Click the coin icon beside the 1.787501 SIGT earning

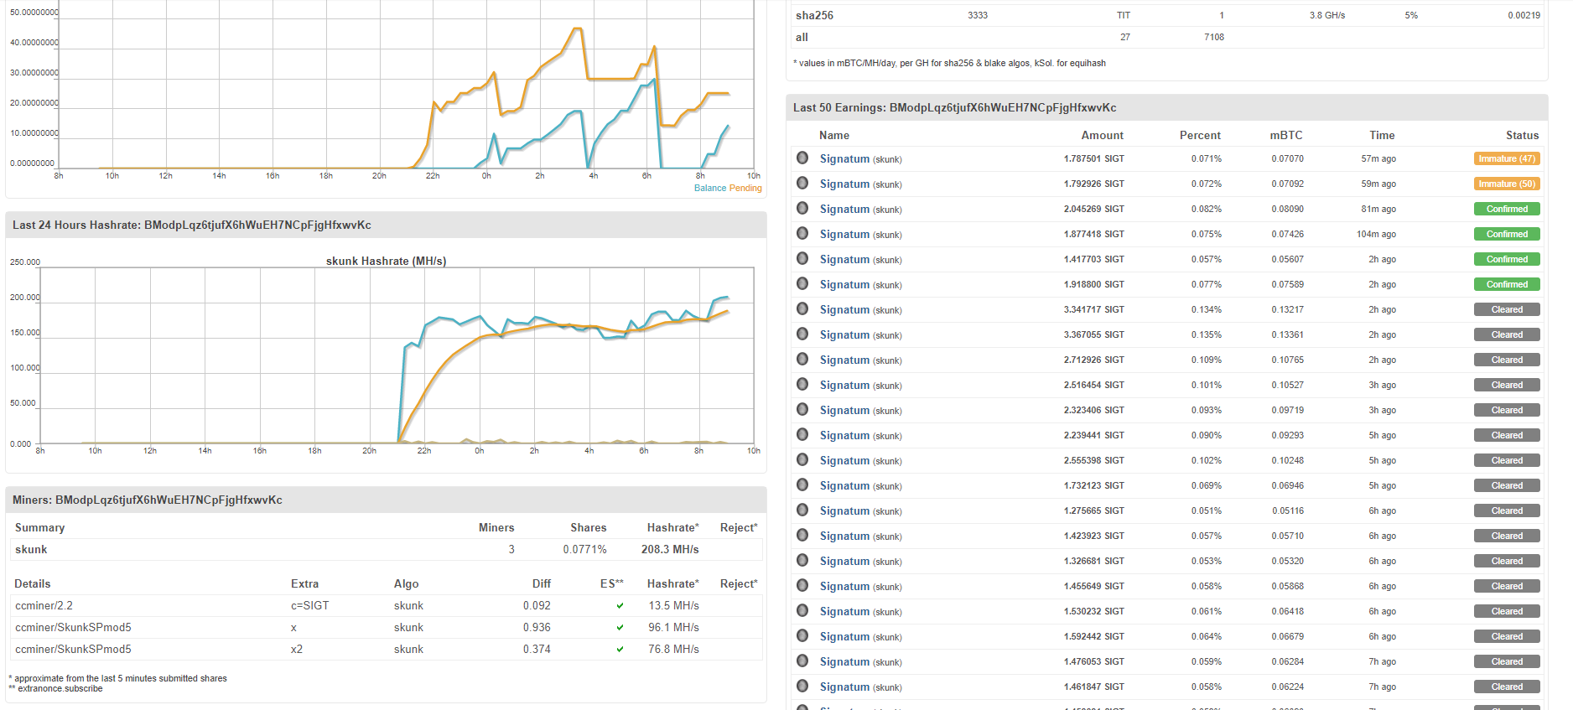(802, 158)
